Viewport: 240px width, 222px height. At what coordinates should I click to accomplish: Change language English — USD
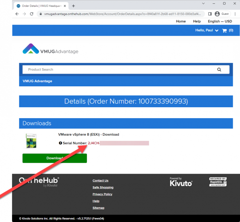[220, 21]
